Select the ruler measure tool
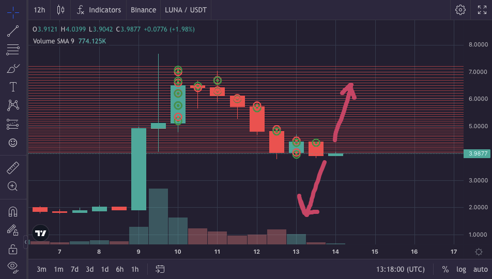492x279 pixels. coord(13,168)
